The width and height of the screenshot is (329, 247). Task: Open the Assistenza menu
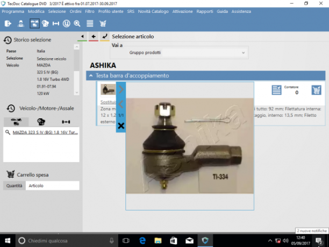pyautogui.click(x=241, y=11)
